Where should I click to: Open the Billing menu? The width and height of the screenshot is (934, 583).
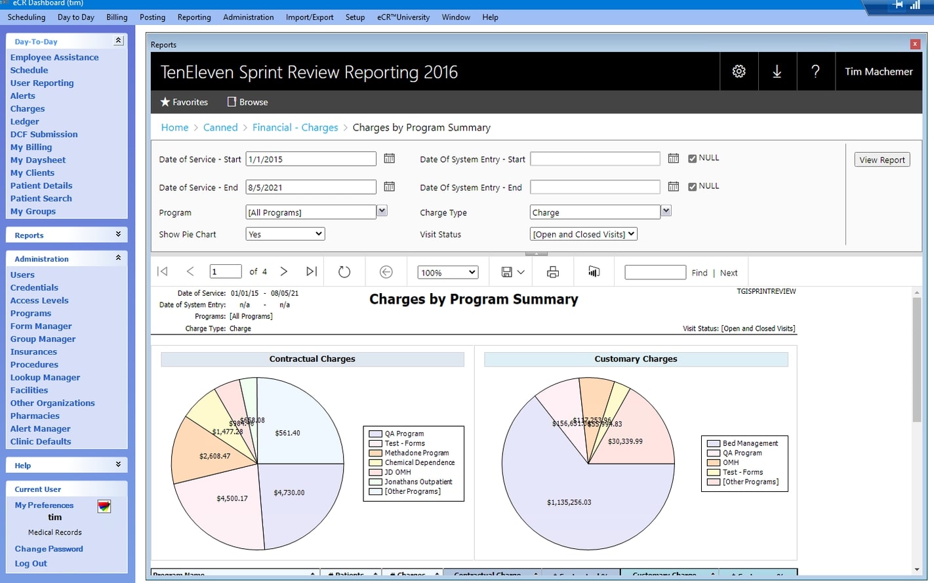pos(117,17)
